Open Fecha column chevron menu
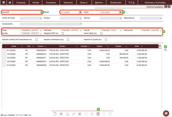This screenshot has height=117, width=172. [x=22, y=46]
